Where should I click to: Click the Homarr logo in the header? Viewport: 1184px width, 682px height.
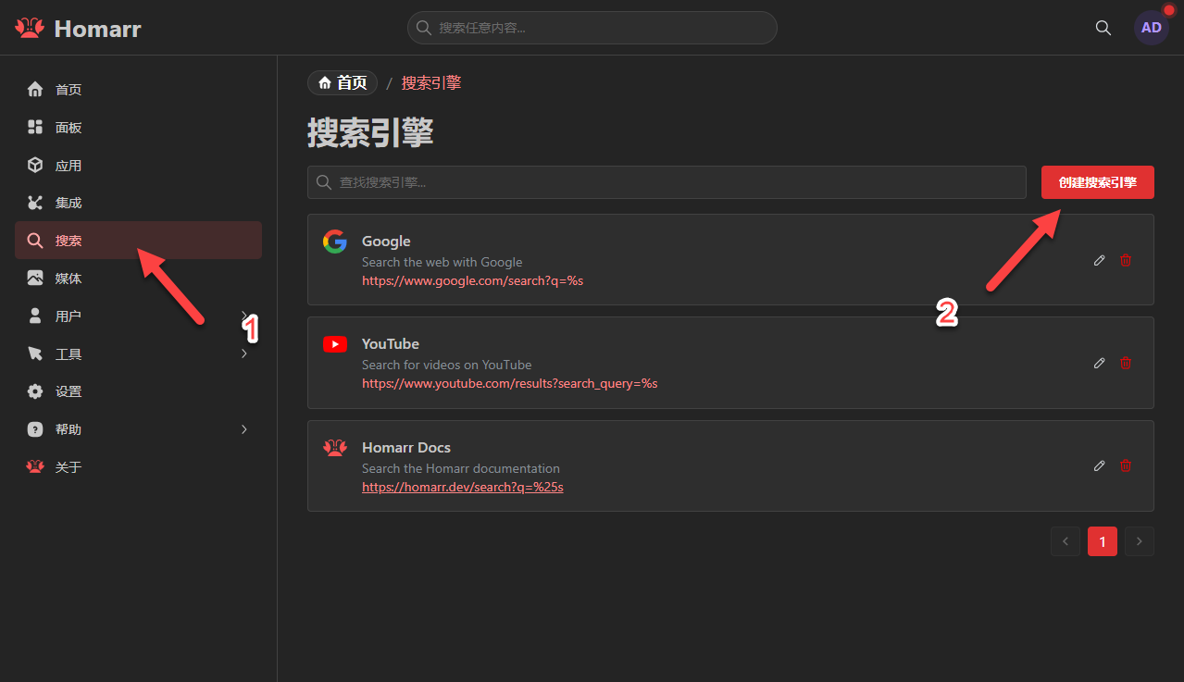(78, 28)
